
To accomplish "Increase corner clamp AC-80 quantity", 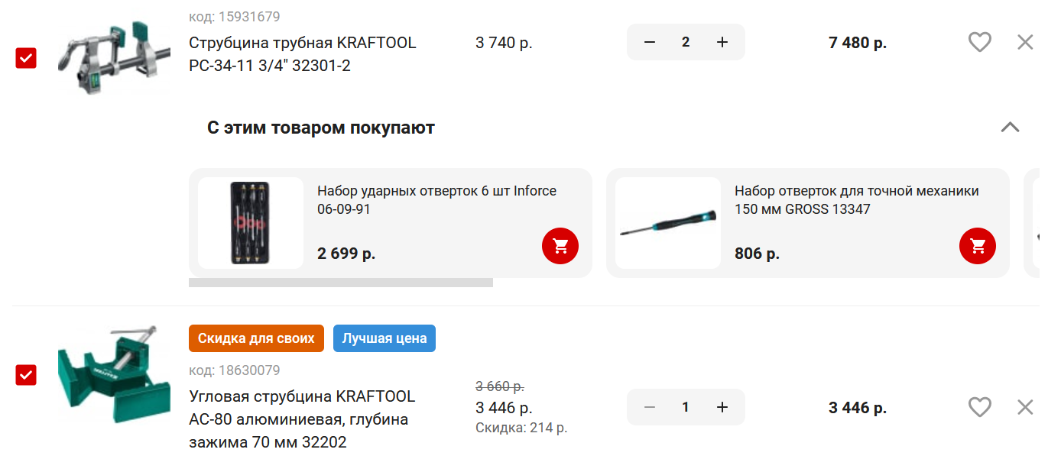I will pos(722,407).
